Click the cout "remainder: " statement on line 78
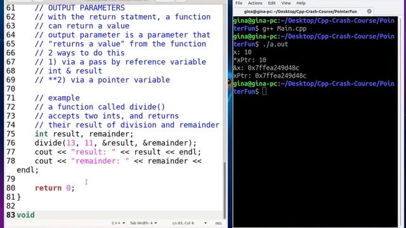The width and height of the screenshot is (406, 228). pyautogui.click(x=118, y=161)
